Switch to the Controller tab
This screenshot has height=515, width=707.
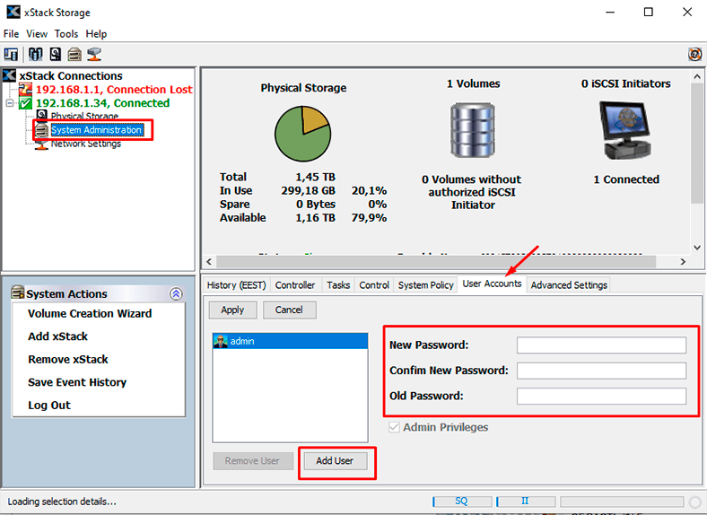coord(295,285)
